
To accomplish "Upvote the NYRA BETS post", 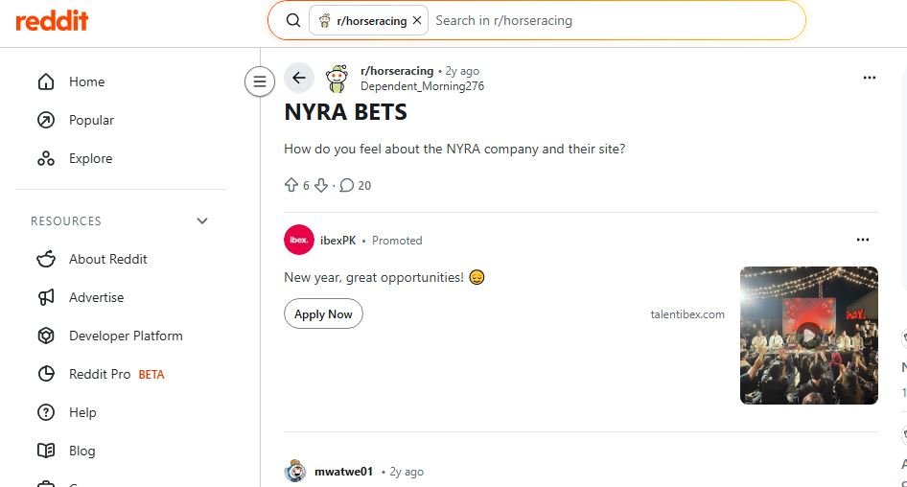I will tap(291, 185).
